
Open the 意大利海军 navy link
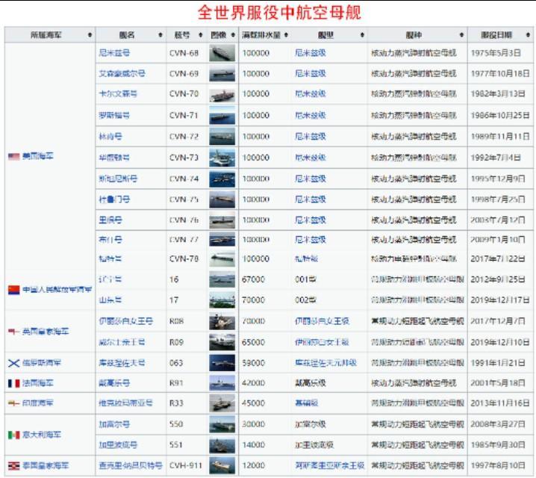(42, 434)
